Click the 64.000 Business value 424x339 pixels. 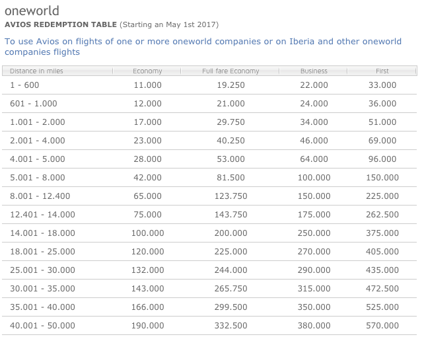coord(314,159)
